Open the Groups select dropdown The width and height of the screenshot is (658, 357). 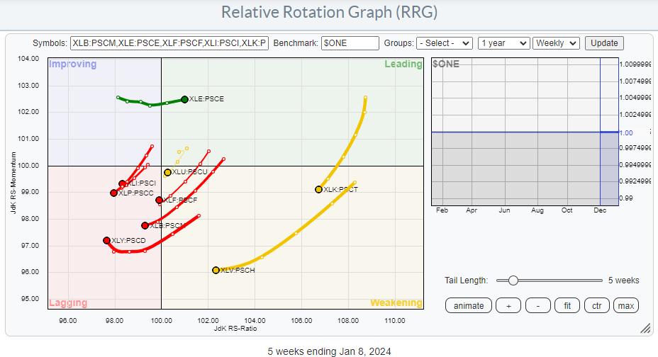click(445, 43)
